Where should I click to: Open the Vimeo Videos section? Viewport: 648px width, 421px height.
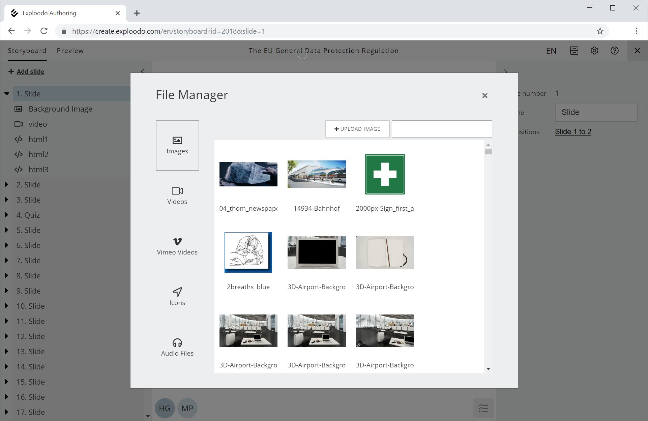pos(177,246)
